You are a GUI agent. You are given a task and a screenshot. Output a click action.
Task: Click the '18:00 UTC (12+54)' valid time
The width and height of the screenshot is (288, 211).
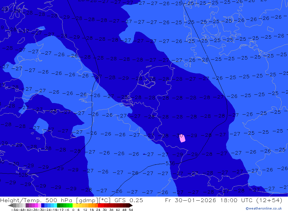coord(251,200)
